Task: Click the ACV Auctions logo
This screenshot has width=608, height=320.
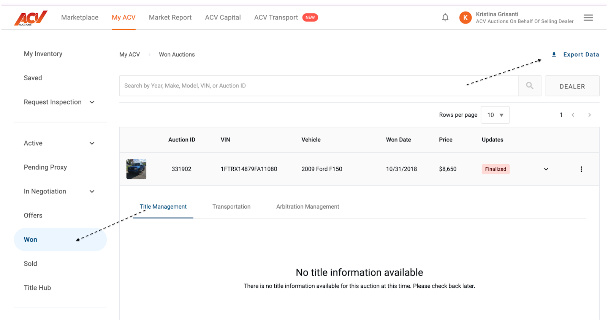Action: pos(31,18)
